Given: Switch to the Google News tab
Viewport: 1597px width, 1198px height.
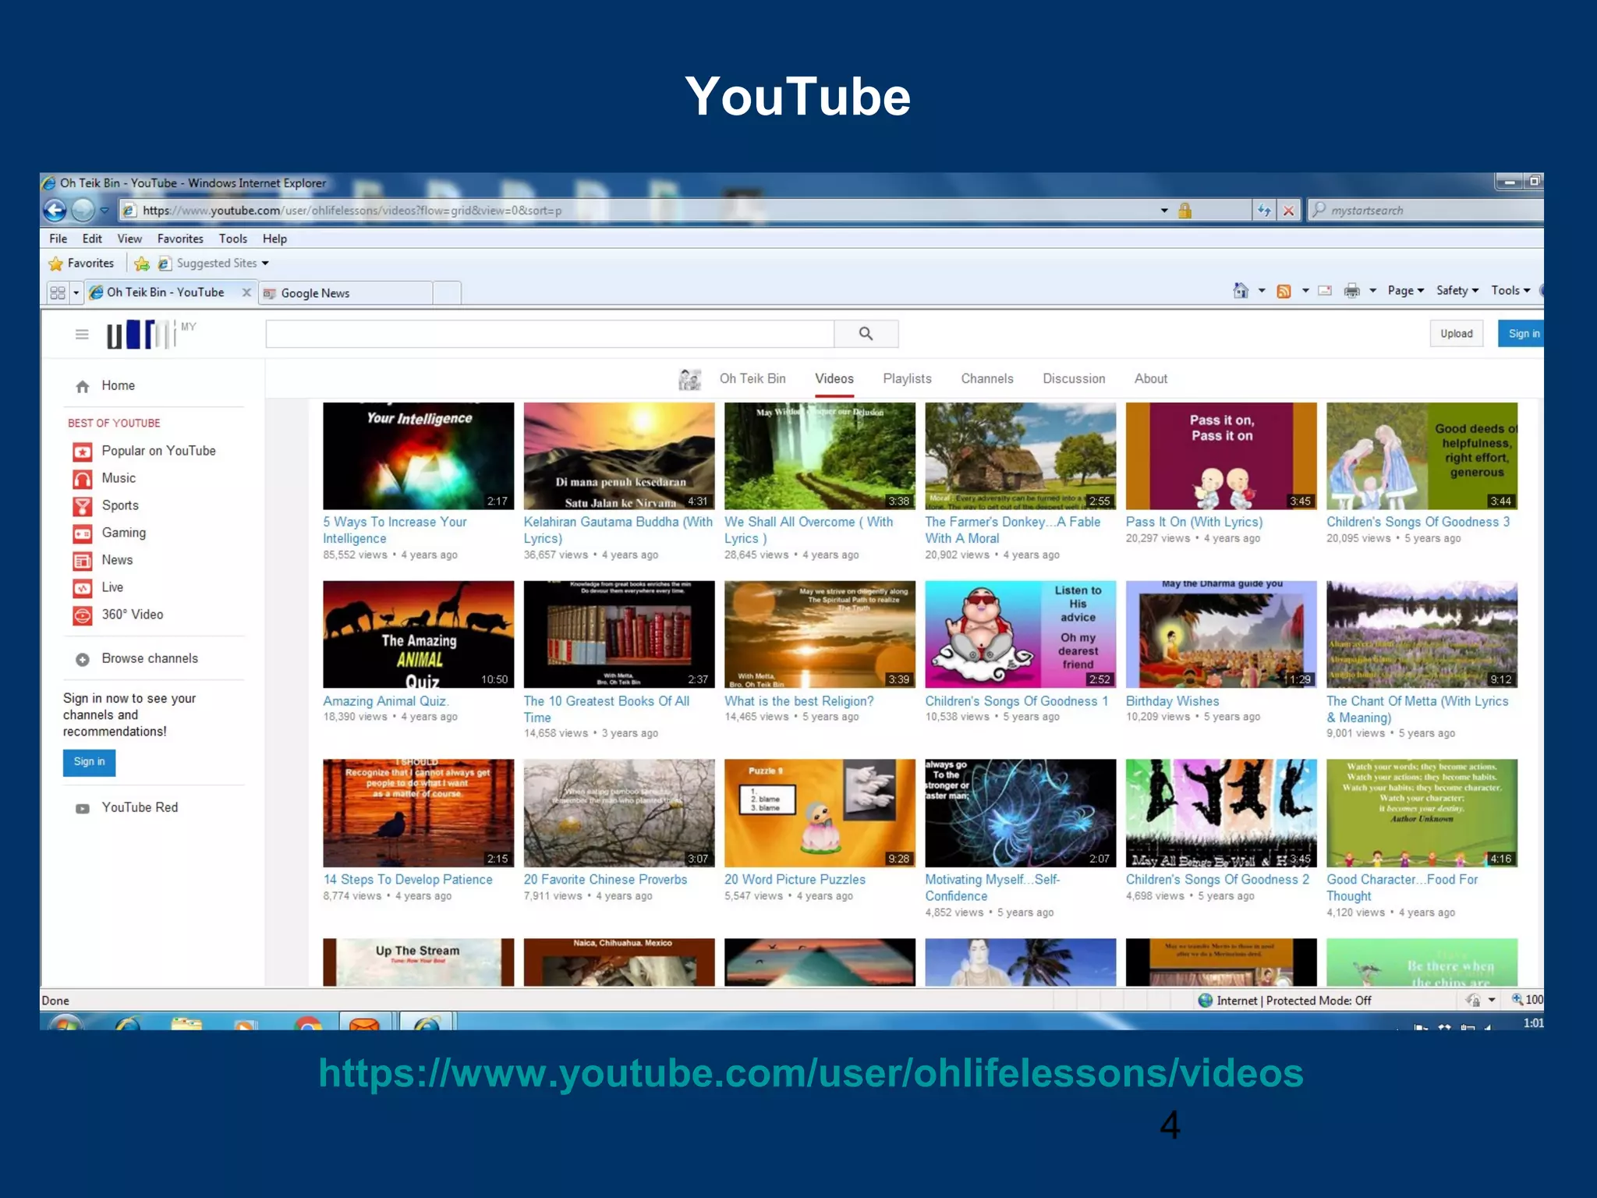Looking at the screenshot, I should (x=346, y=293).
